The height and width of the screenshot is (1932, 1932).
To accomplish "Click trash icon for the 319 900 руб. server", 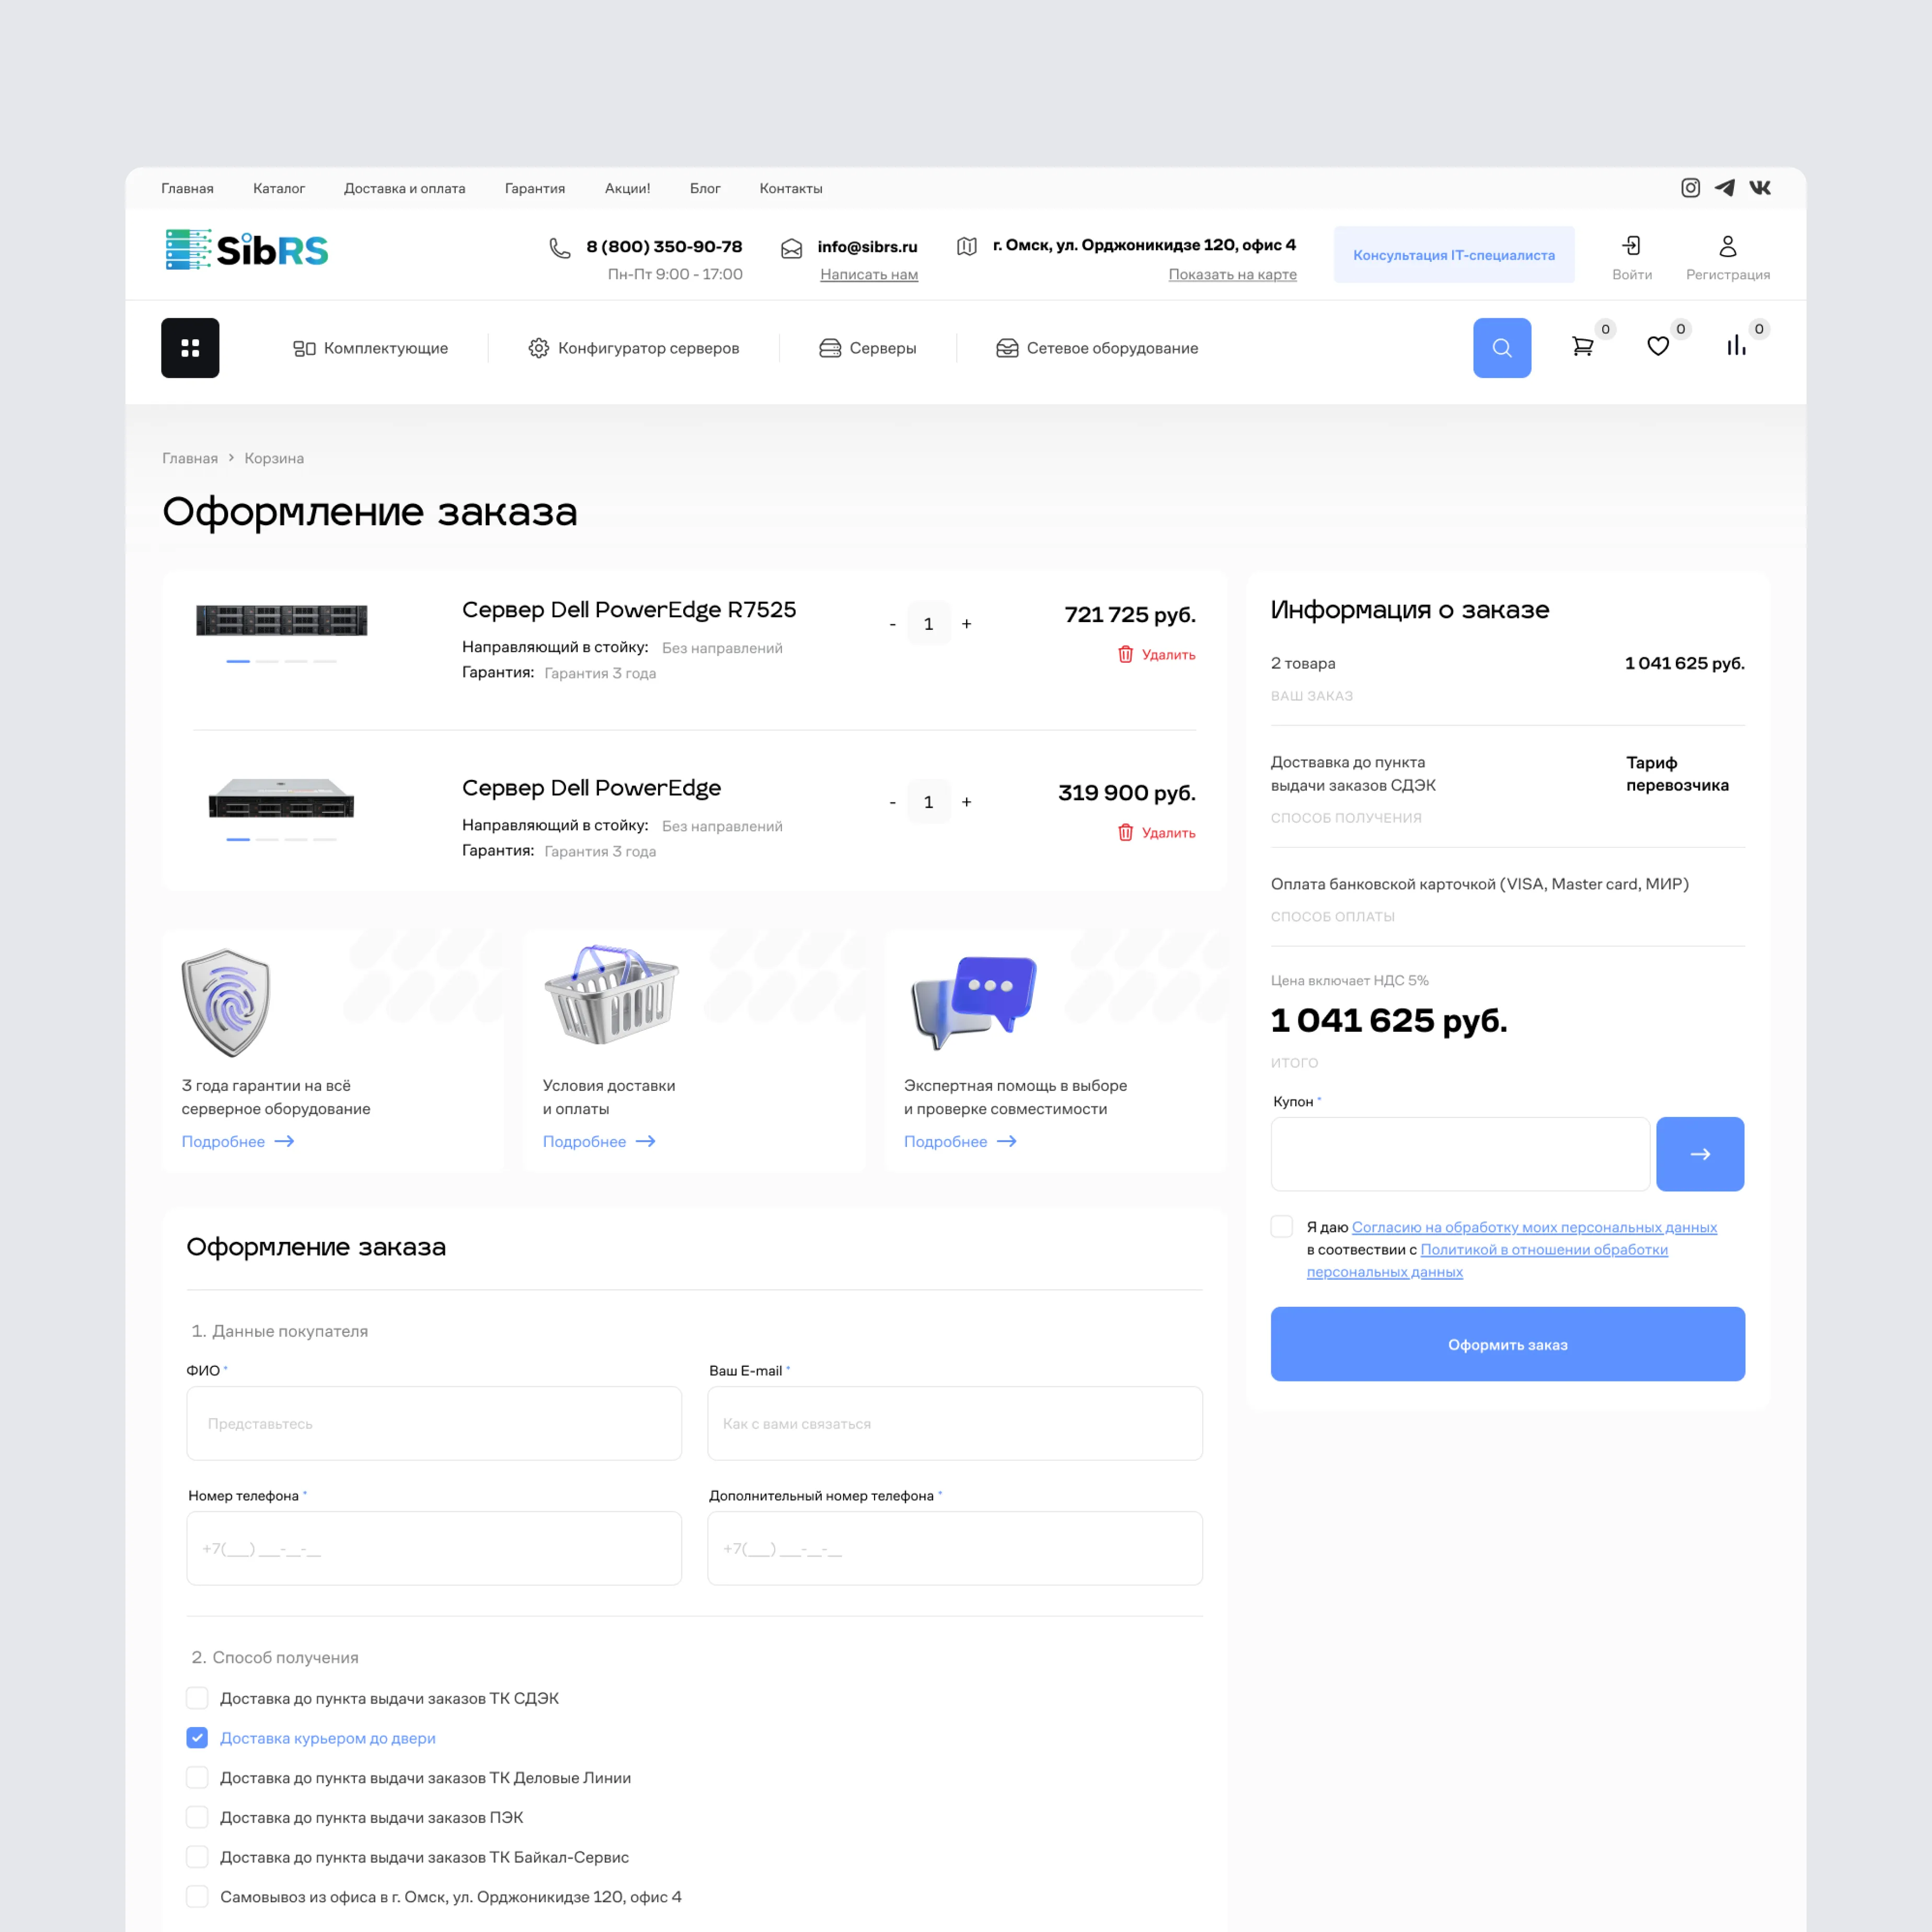I will click(x=1126, y=832).
